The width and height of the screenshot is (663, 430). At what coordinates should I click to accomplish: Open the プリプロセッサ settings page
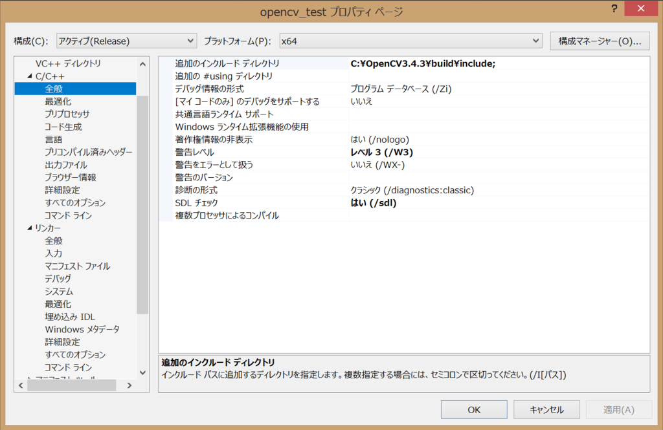pyautogui.click(x=63, y=114)
